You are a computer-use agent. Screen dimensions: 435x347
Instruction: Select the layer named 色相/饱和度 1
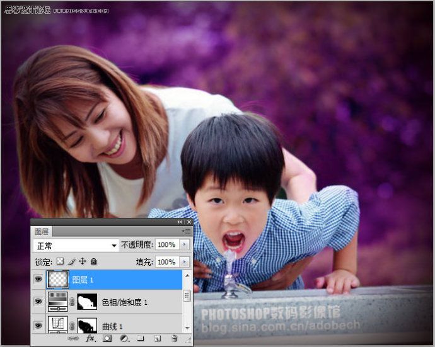[x=124, y=302]
